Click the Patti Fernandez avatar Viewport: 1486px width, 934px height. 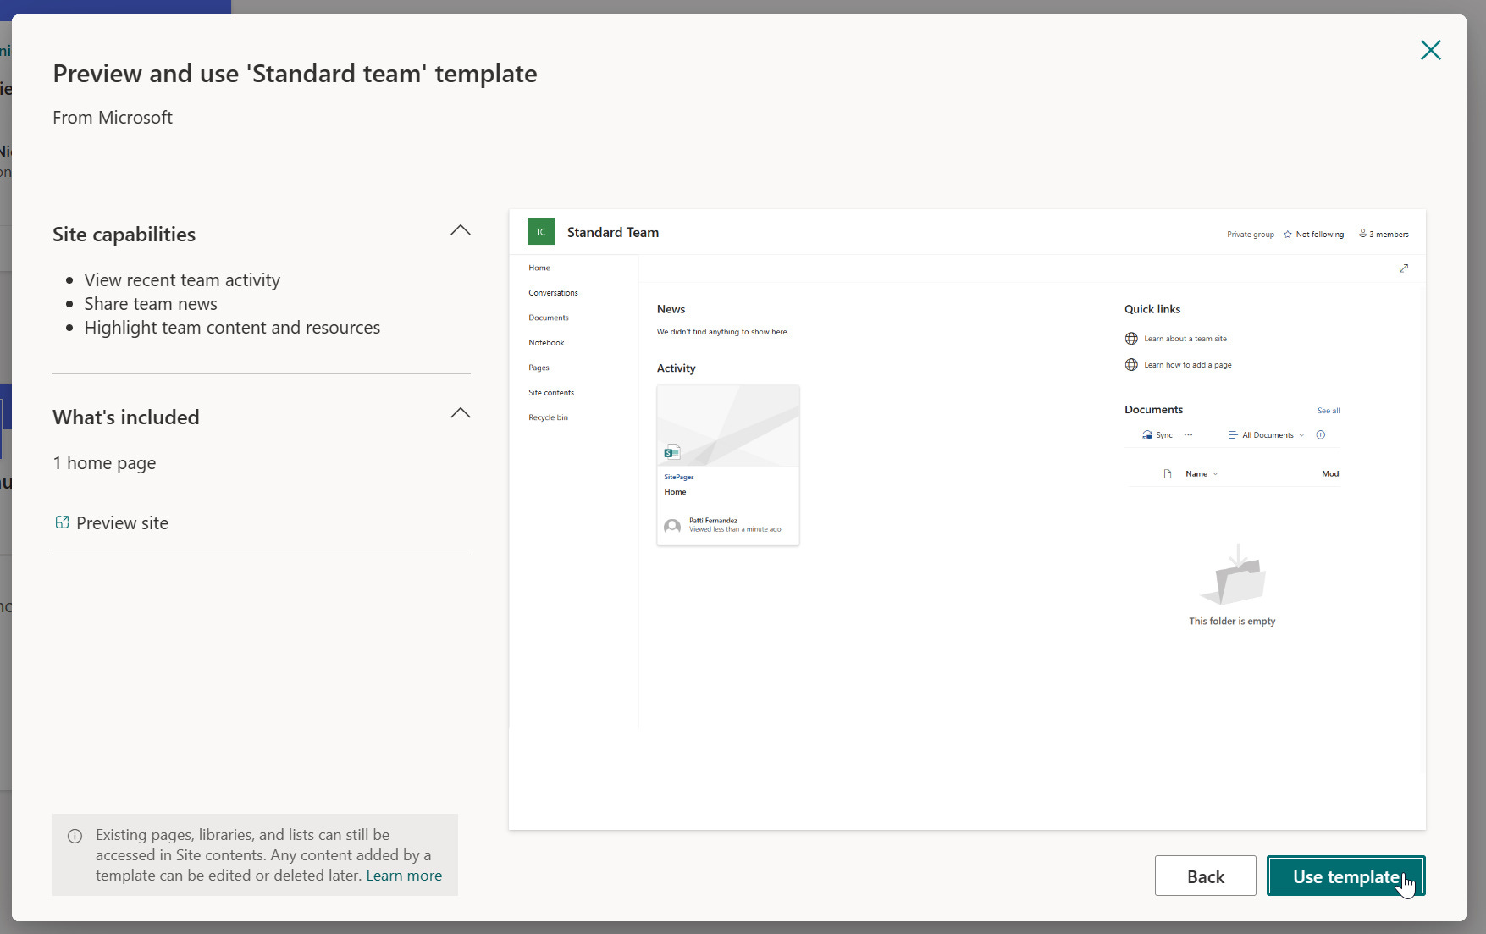[672, 526]
